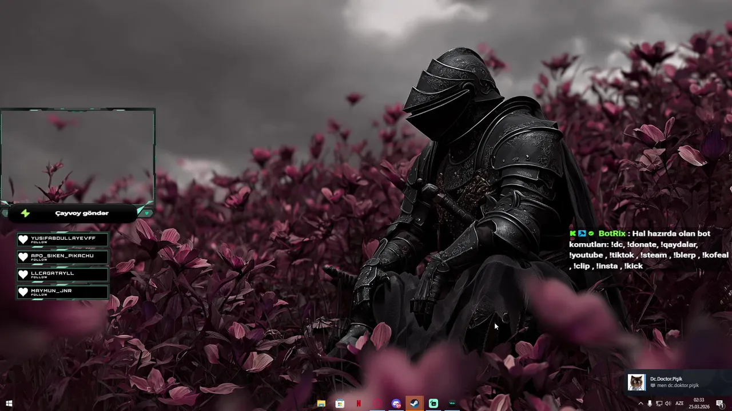The height and width of the screenshot is (411, 732).
Task: Open network status tray icon
Action: [659, 404]
